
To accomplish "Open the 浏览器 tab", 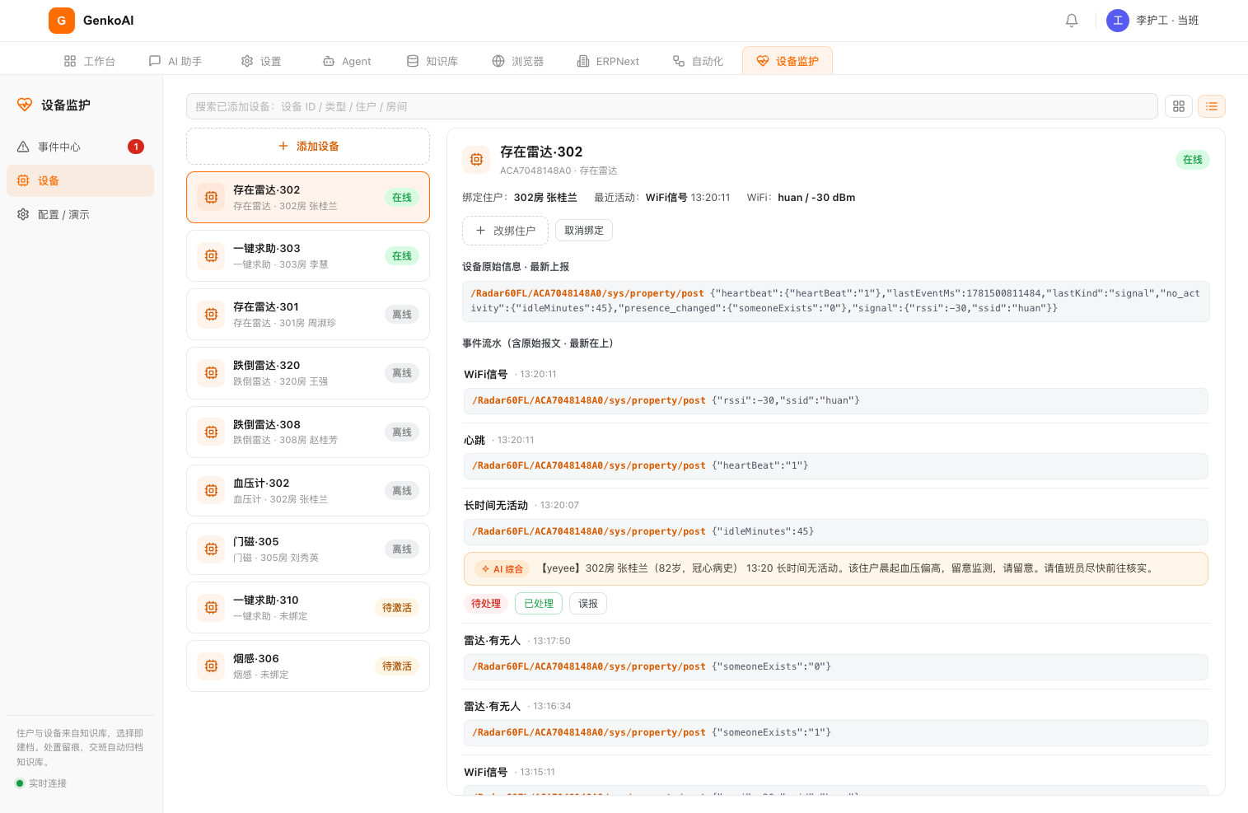I will [518, 61].
